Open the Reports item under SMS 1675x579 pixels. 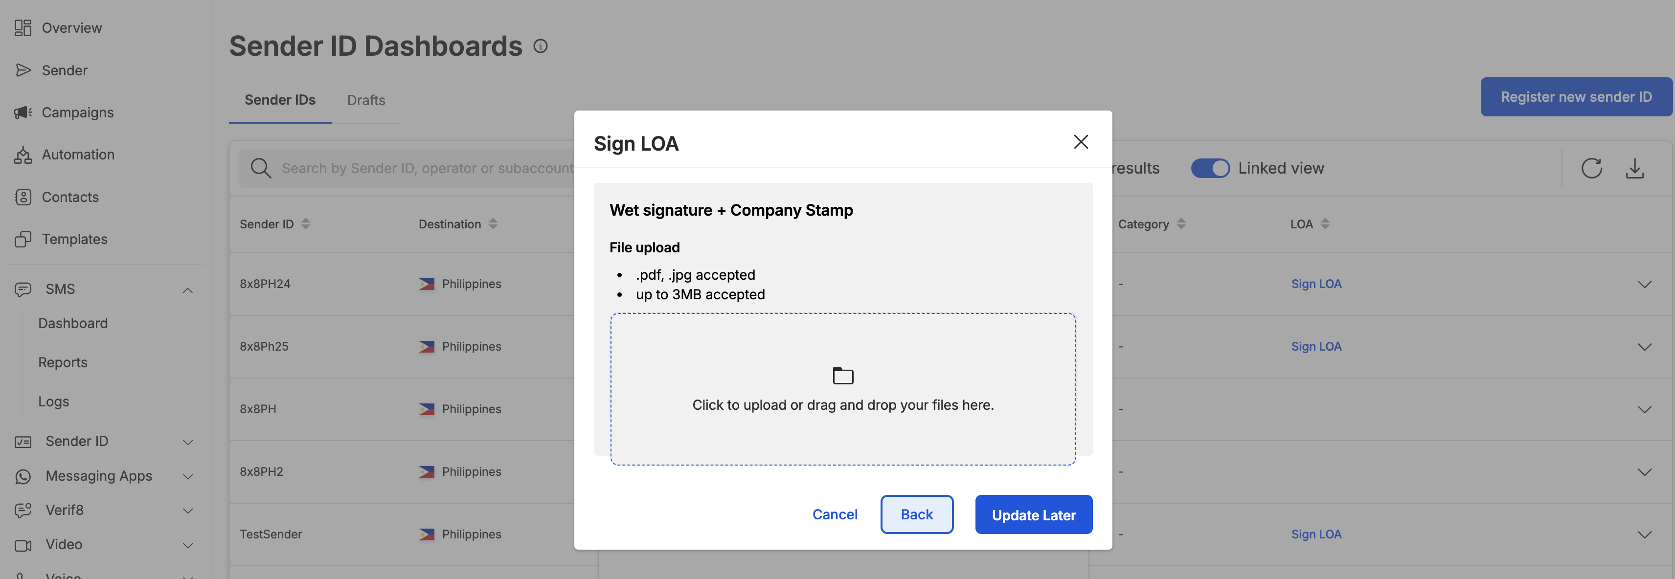pos(63,362)
